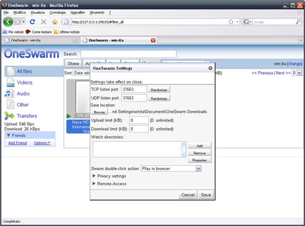The width and height of the screenshot is (305, 226).
Task: Open the Visualizza menu
Action: (x=38, y=13)
